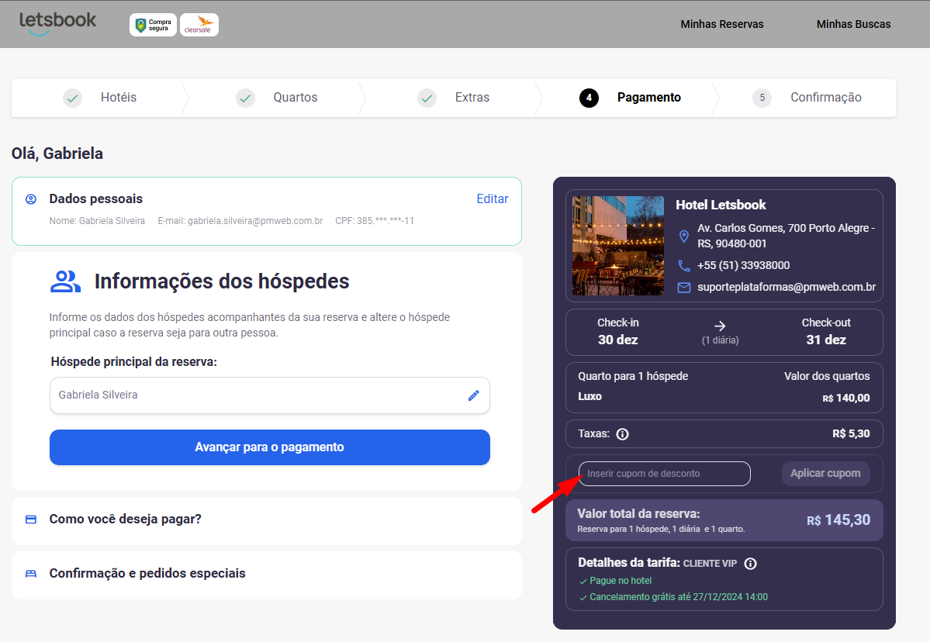The width and height of the screenshot is (930, 642).
Task: Click the Hotel Letsbook photo thumbnail
Action: (618, 246)
